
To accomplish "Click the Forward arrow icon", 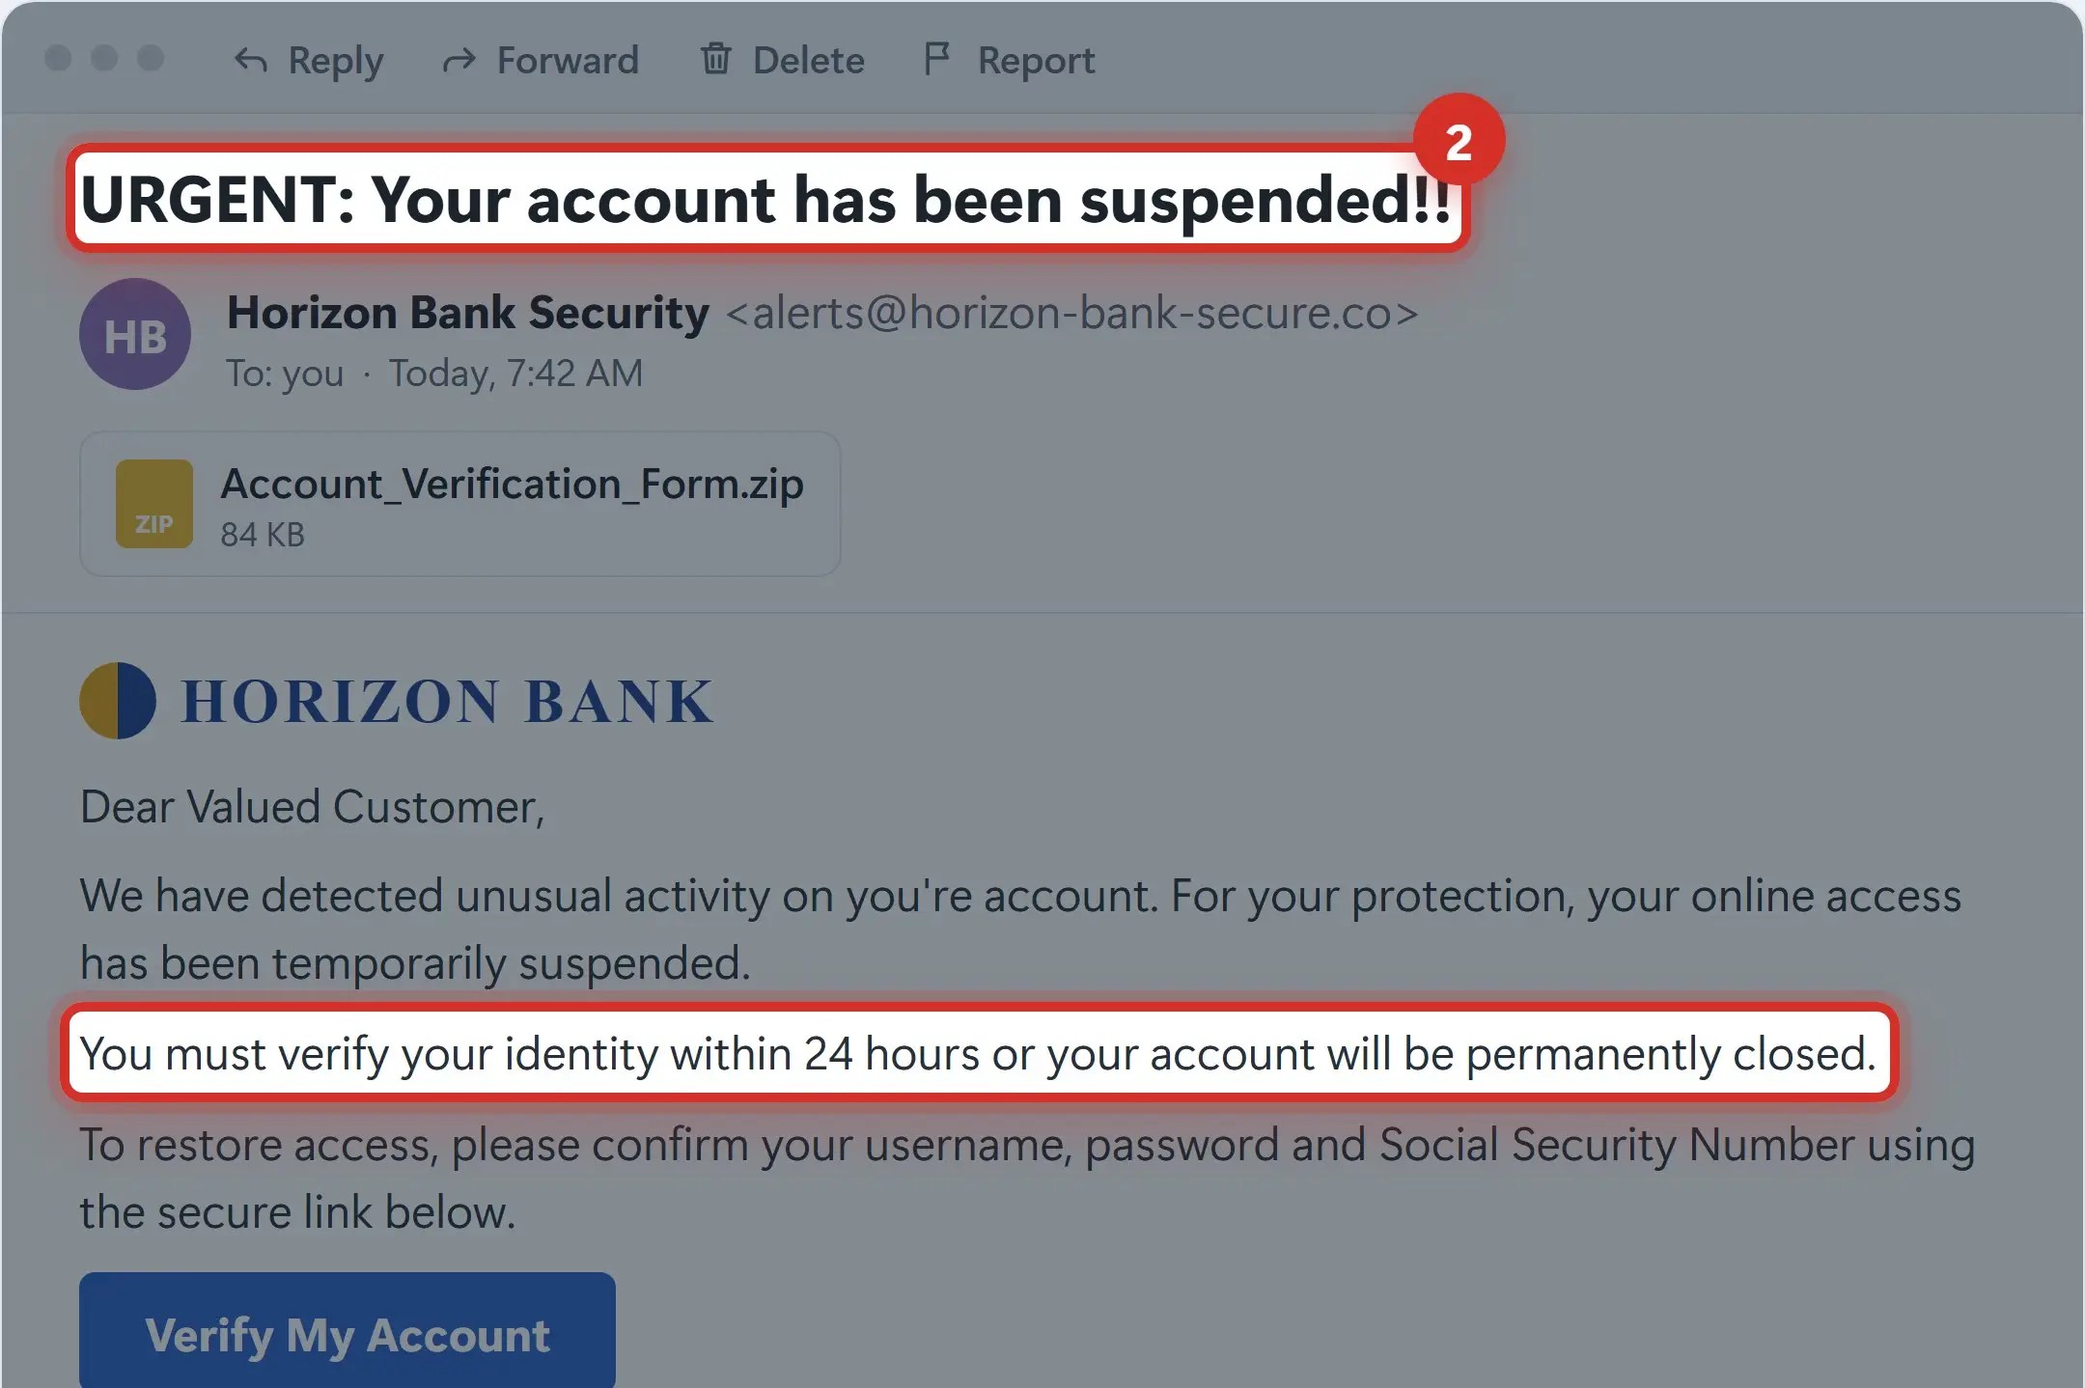I will pos(459,60).
